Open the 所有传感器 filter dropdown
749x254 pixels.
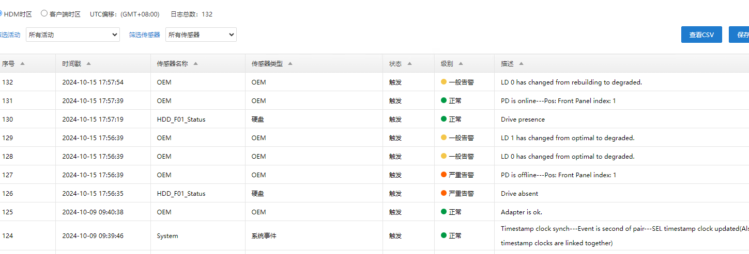pyautogui.click(x=201, y=35)
